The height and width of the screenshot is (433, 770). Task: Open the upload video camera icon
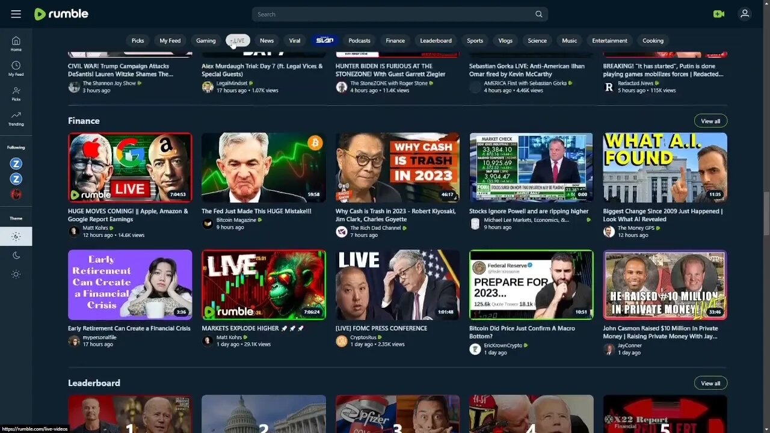click(x=718, y=14)
